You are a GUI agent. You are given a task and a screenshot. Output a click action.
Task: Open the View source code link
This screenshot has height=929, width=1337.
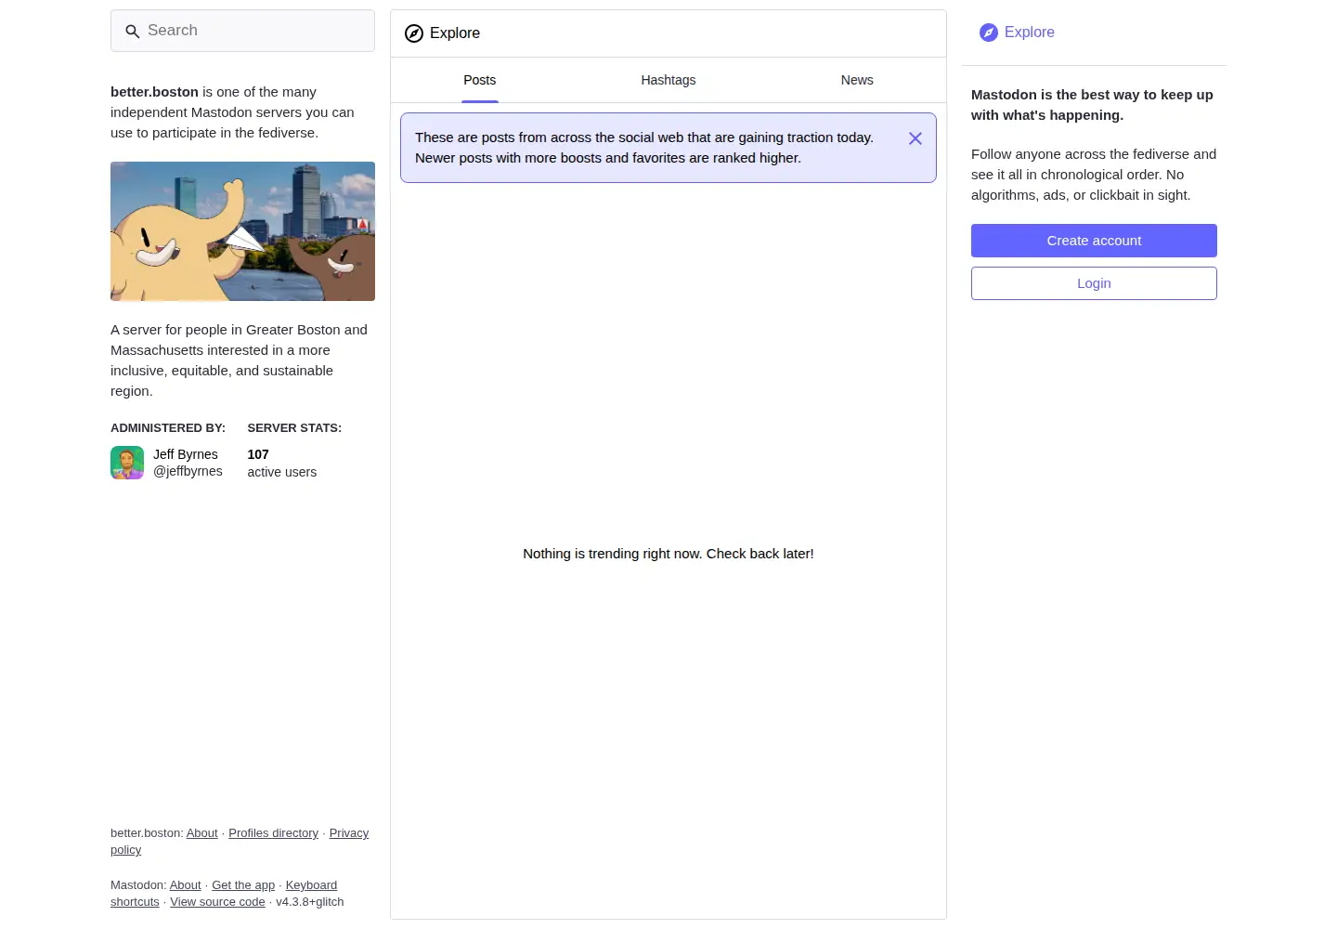pyautogui.click(x=217, y=902)
